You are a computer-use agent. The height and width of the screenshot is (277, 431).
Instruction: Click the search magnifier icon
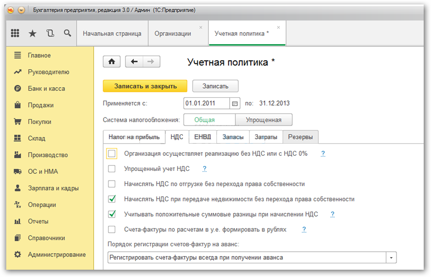click(67, 33)
